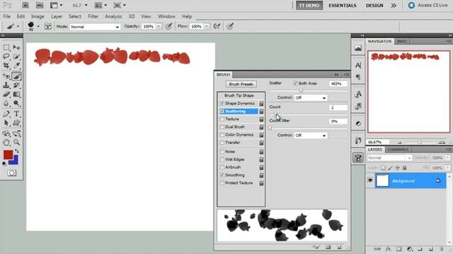Viewport: 453px width, 254px height.
Task: Expand the zoom level dropdown in app bar
Action: [86, 5]
